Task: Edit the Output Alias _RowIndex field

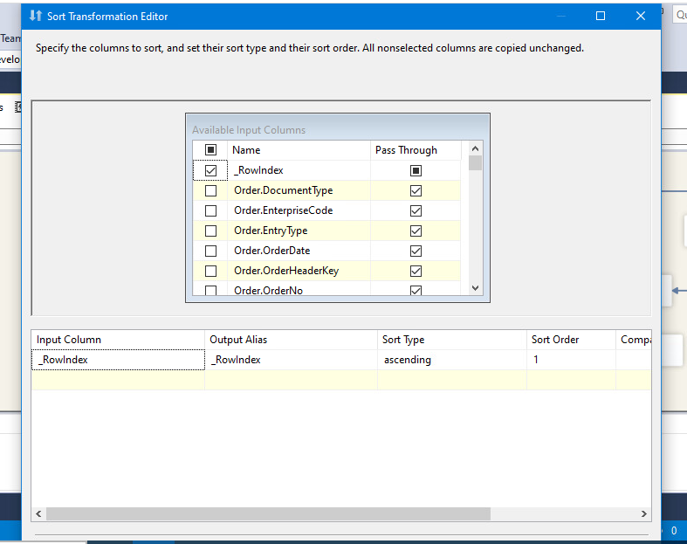Action: (x=292, y=360)
